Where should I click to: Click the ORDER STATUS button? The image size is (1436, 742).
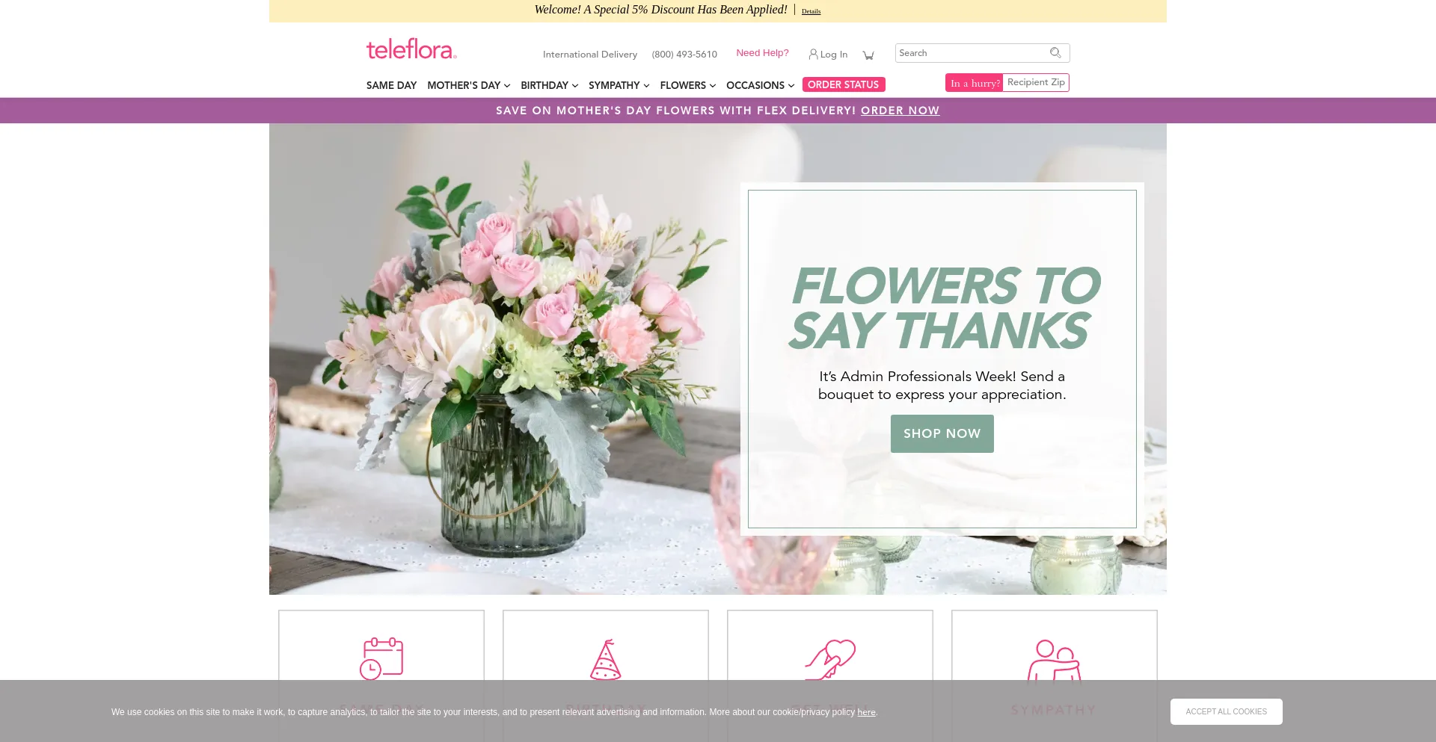(x=844, y=84)
